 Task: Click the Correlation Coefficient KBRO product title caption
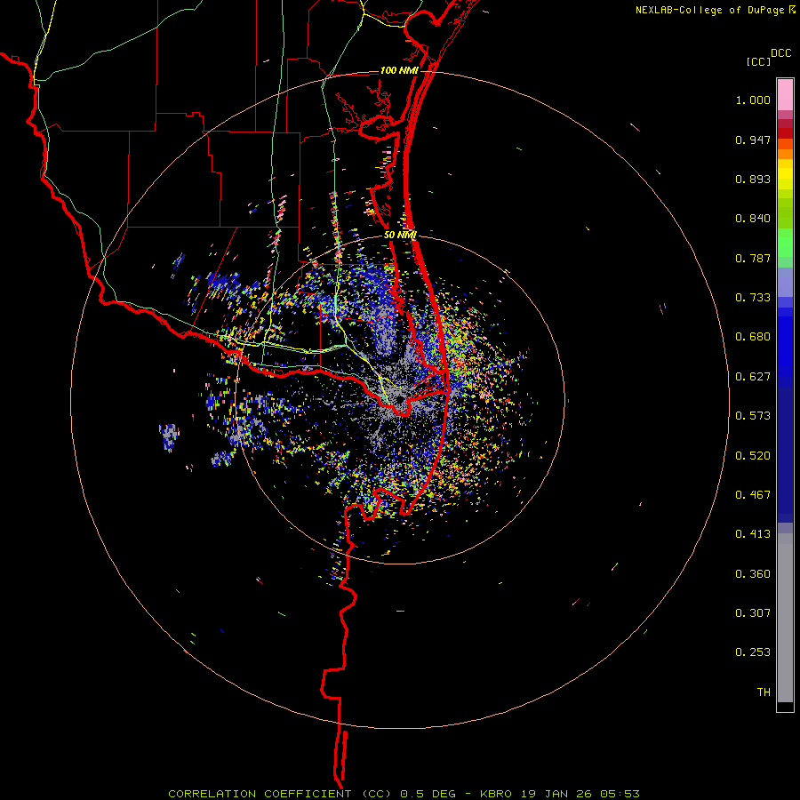click(404, 794)
